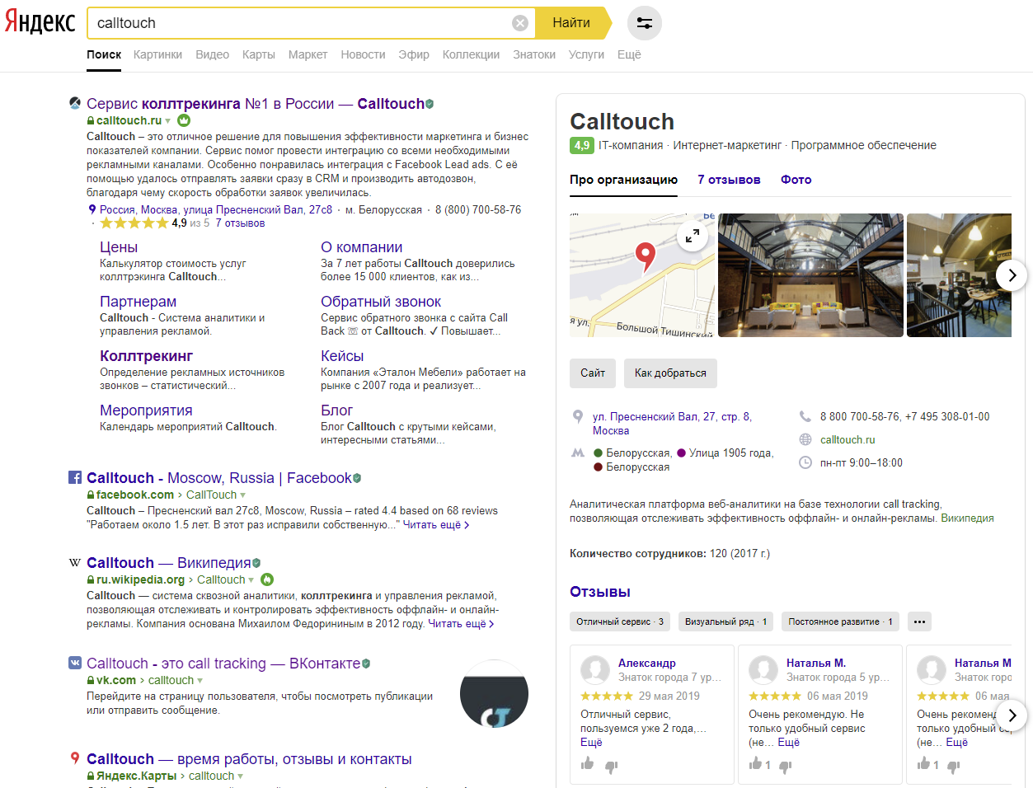Switch to Маркет search tab
This screenshot has width=1033, height=788.
click(x=308, y=54)
